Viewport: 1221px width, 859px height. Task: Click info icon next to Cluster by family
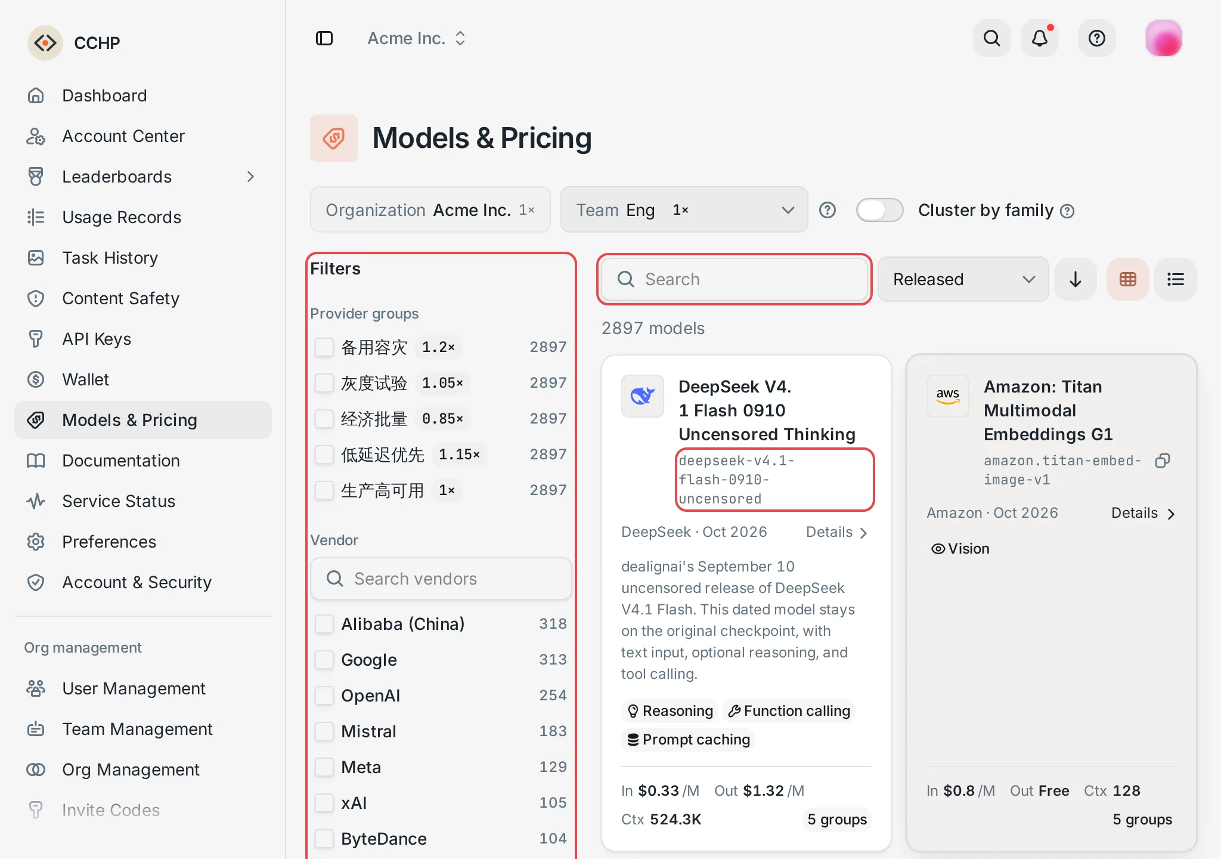click(x=1068, y=211)
